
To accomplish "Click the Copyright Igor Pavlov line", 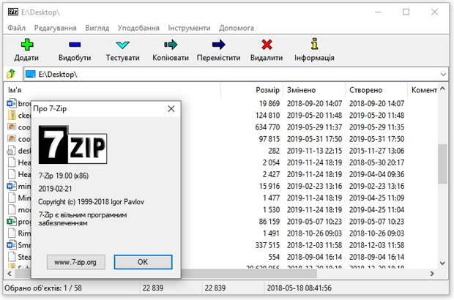I will [92, 202].
